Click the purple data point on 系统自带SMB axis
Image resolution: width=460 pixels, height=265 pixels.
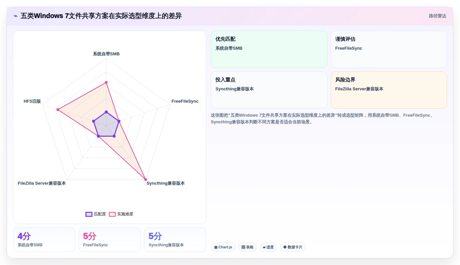tap(106, 112)
